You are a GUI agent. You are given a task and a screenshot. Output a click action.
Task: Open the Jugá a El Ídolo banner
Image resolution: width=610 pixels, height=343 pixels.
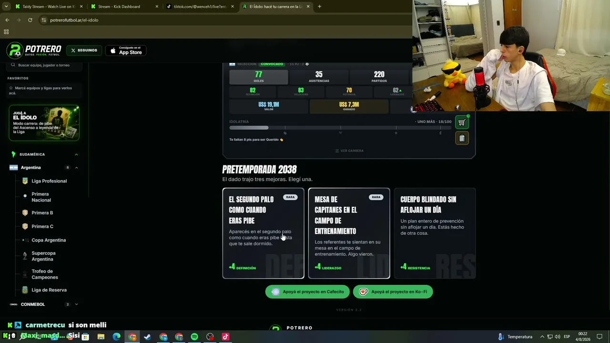[44, 123]
